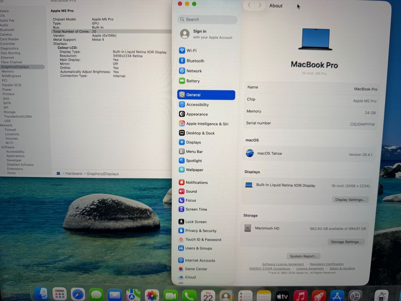
Task: Open Photos from the Dock
Action: 152,296
